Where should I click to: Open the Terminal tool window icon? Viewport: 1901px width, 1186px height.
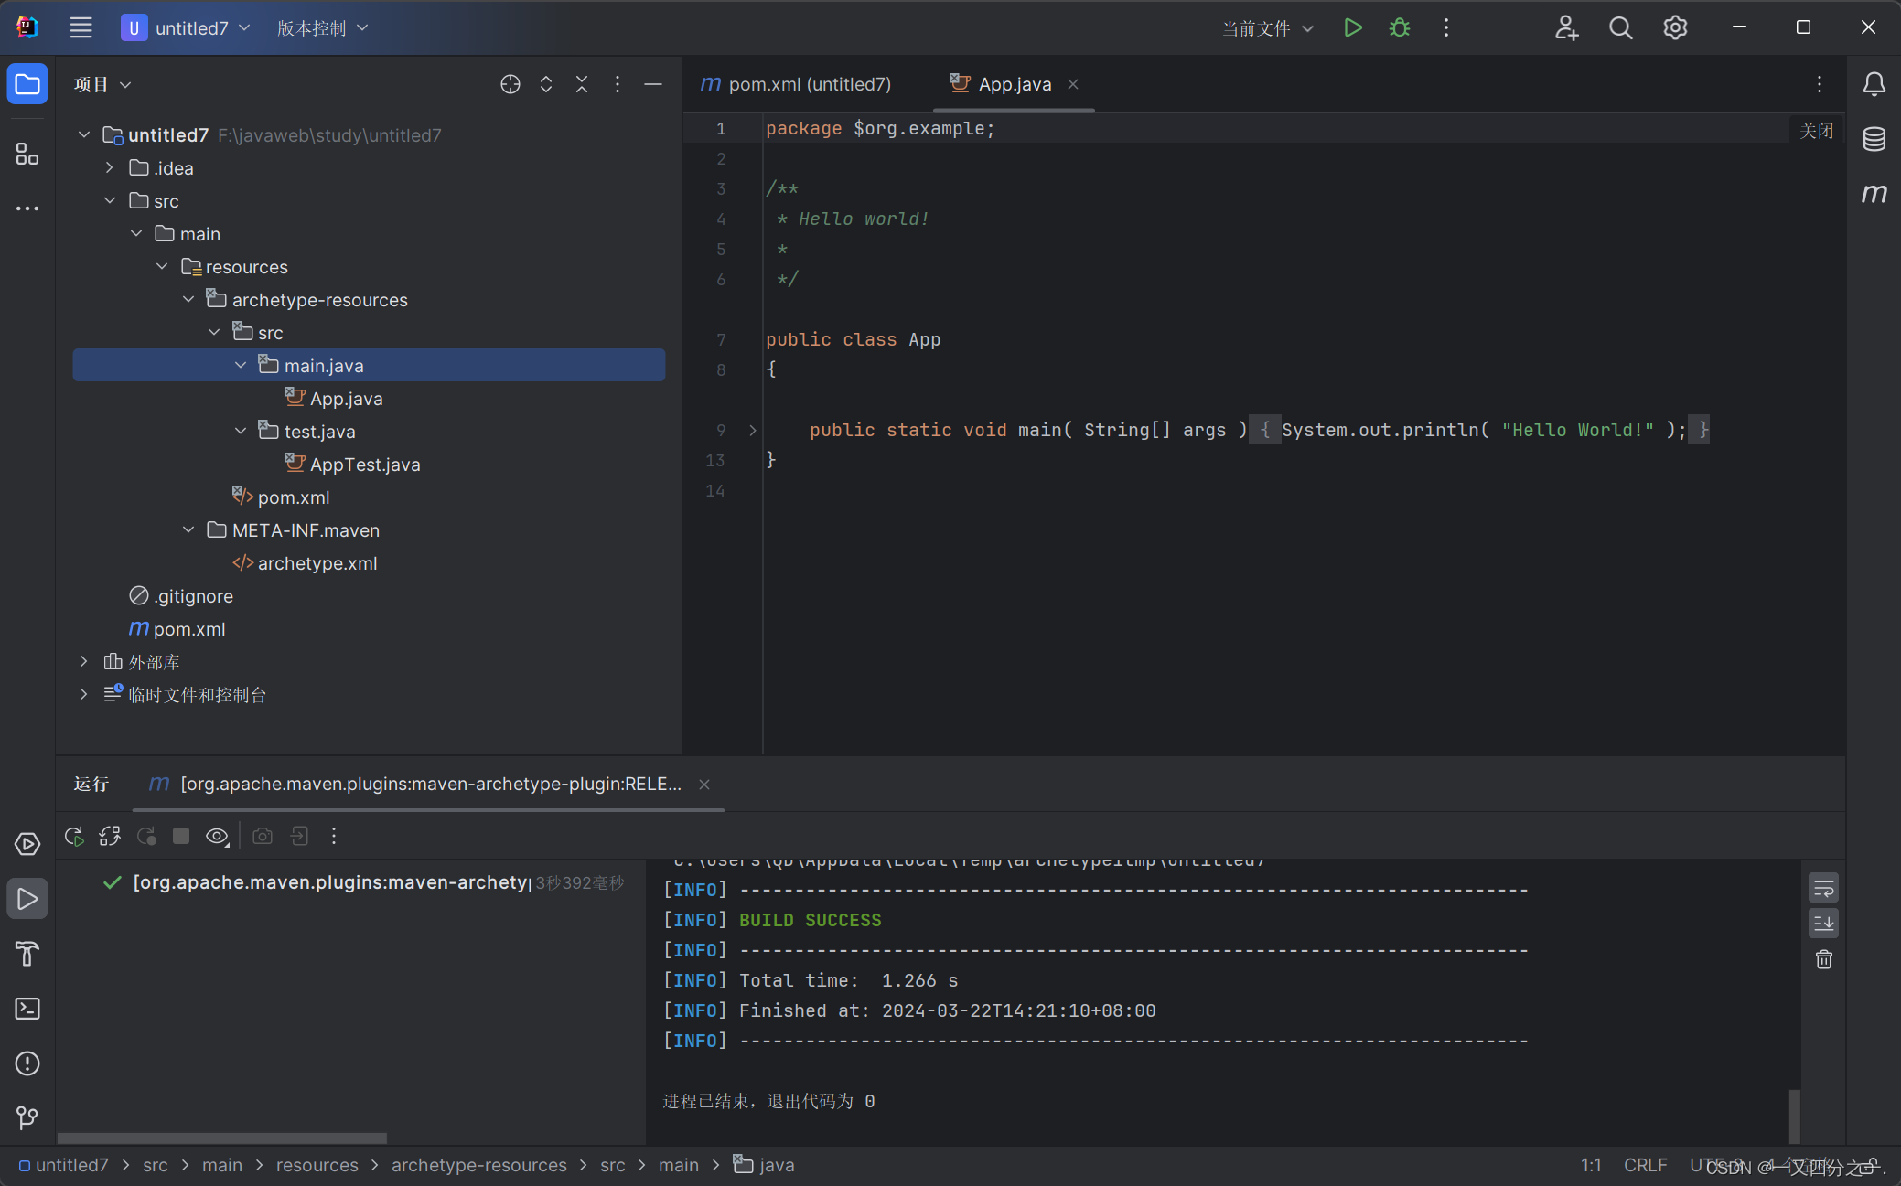[x=27, y=1009]
